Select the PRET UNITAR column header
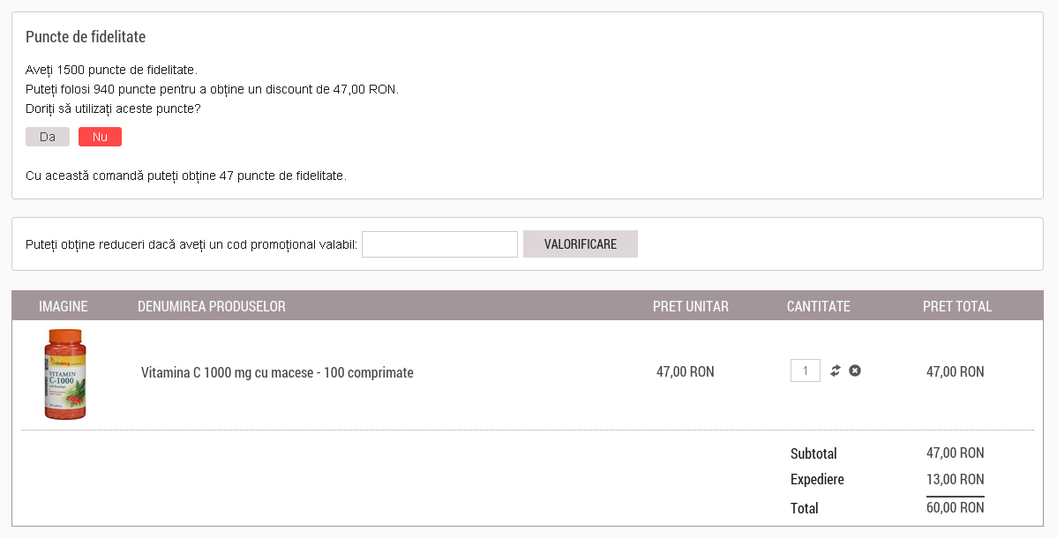 coord(691,307)
